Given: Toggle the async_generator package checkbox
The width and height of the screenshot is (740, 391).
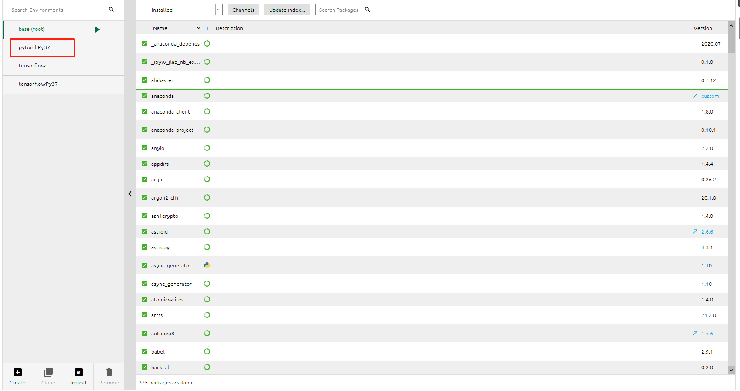Looking at the screenshot, I should [x=144, y=284].
